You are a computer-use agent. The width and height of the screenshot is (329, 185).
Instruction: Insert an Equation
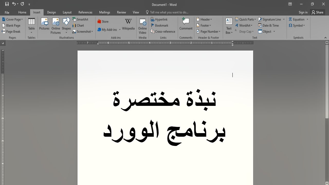tap(297, 19)
